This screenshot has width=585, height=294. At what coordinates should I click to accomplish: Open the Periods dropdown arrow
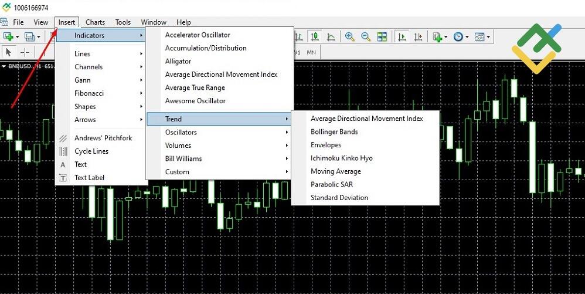(x=467, y=37)
